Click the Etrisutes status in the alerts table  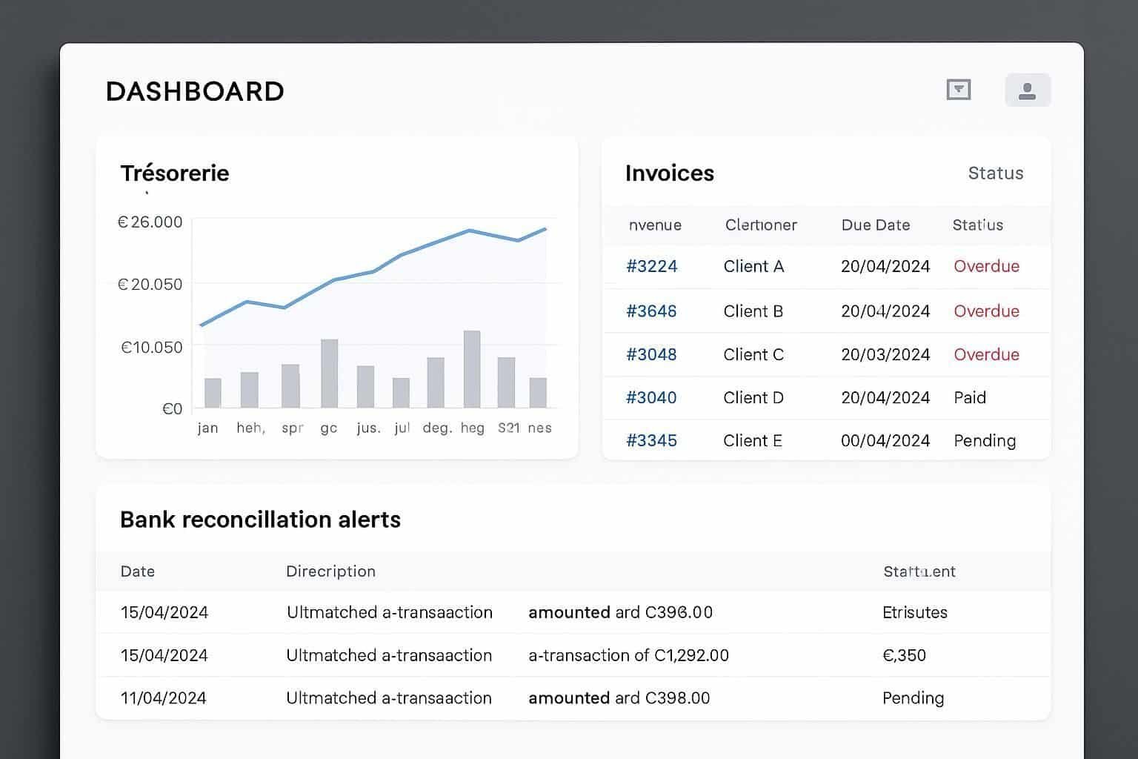pyautogui.click(x=915, y=612)
